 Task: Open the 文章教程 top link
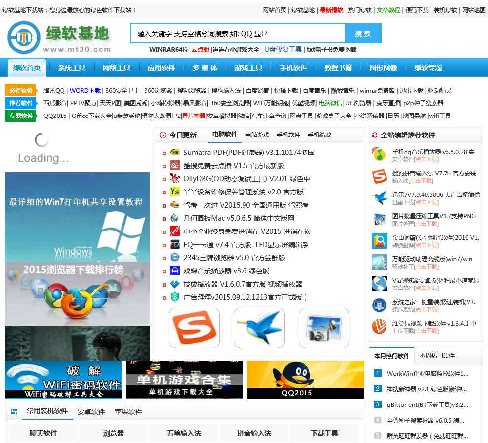click(x=388, y=10)
